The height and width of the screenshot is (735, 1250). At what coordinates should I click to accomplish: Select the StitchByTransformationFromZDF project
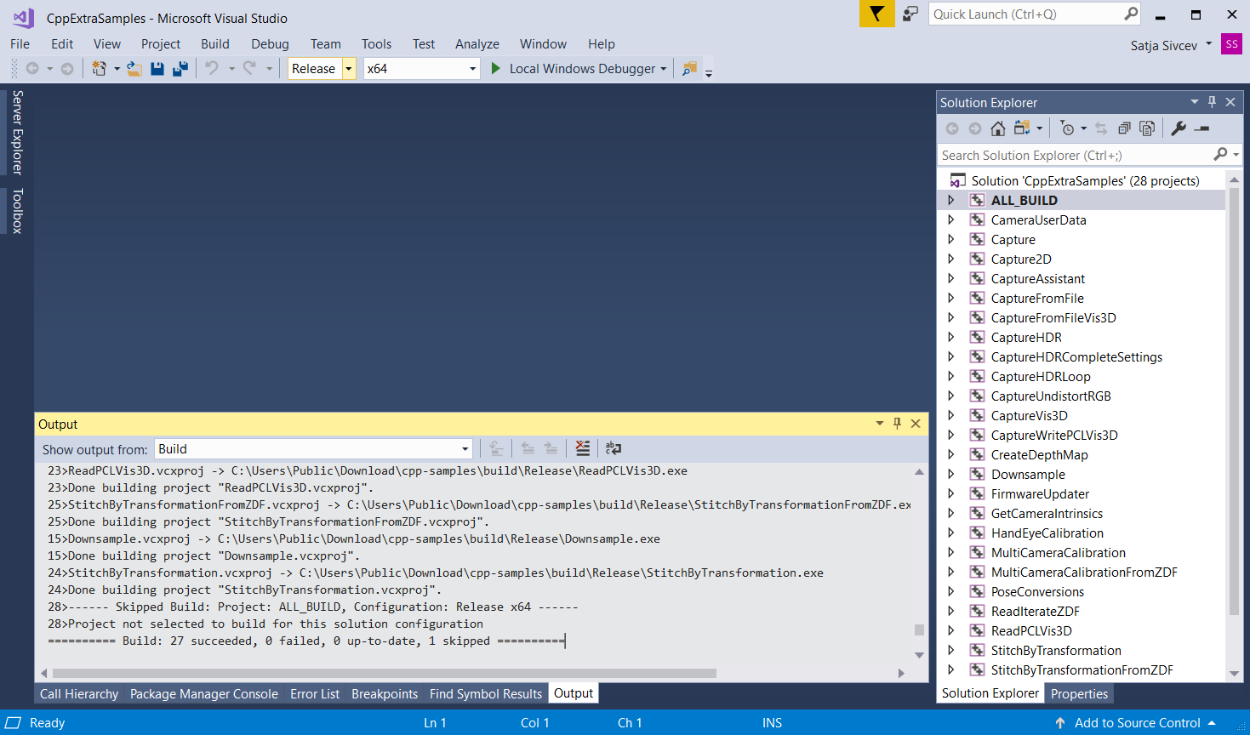(x=1082, y=669)
